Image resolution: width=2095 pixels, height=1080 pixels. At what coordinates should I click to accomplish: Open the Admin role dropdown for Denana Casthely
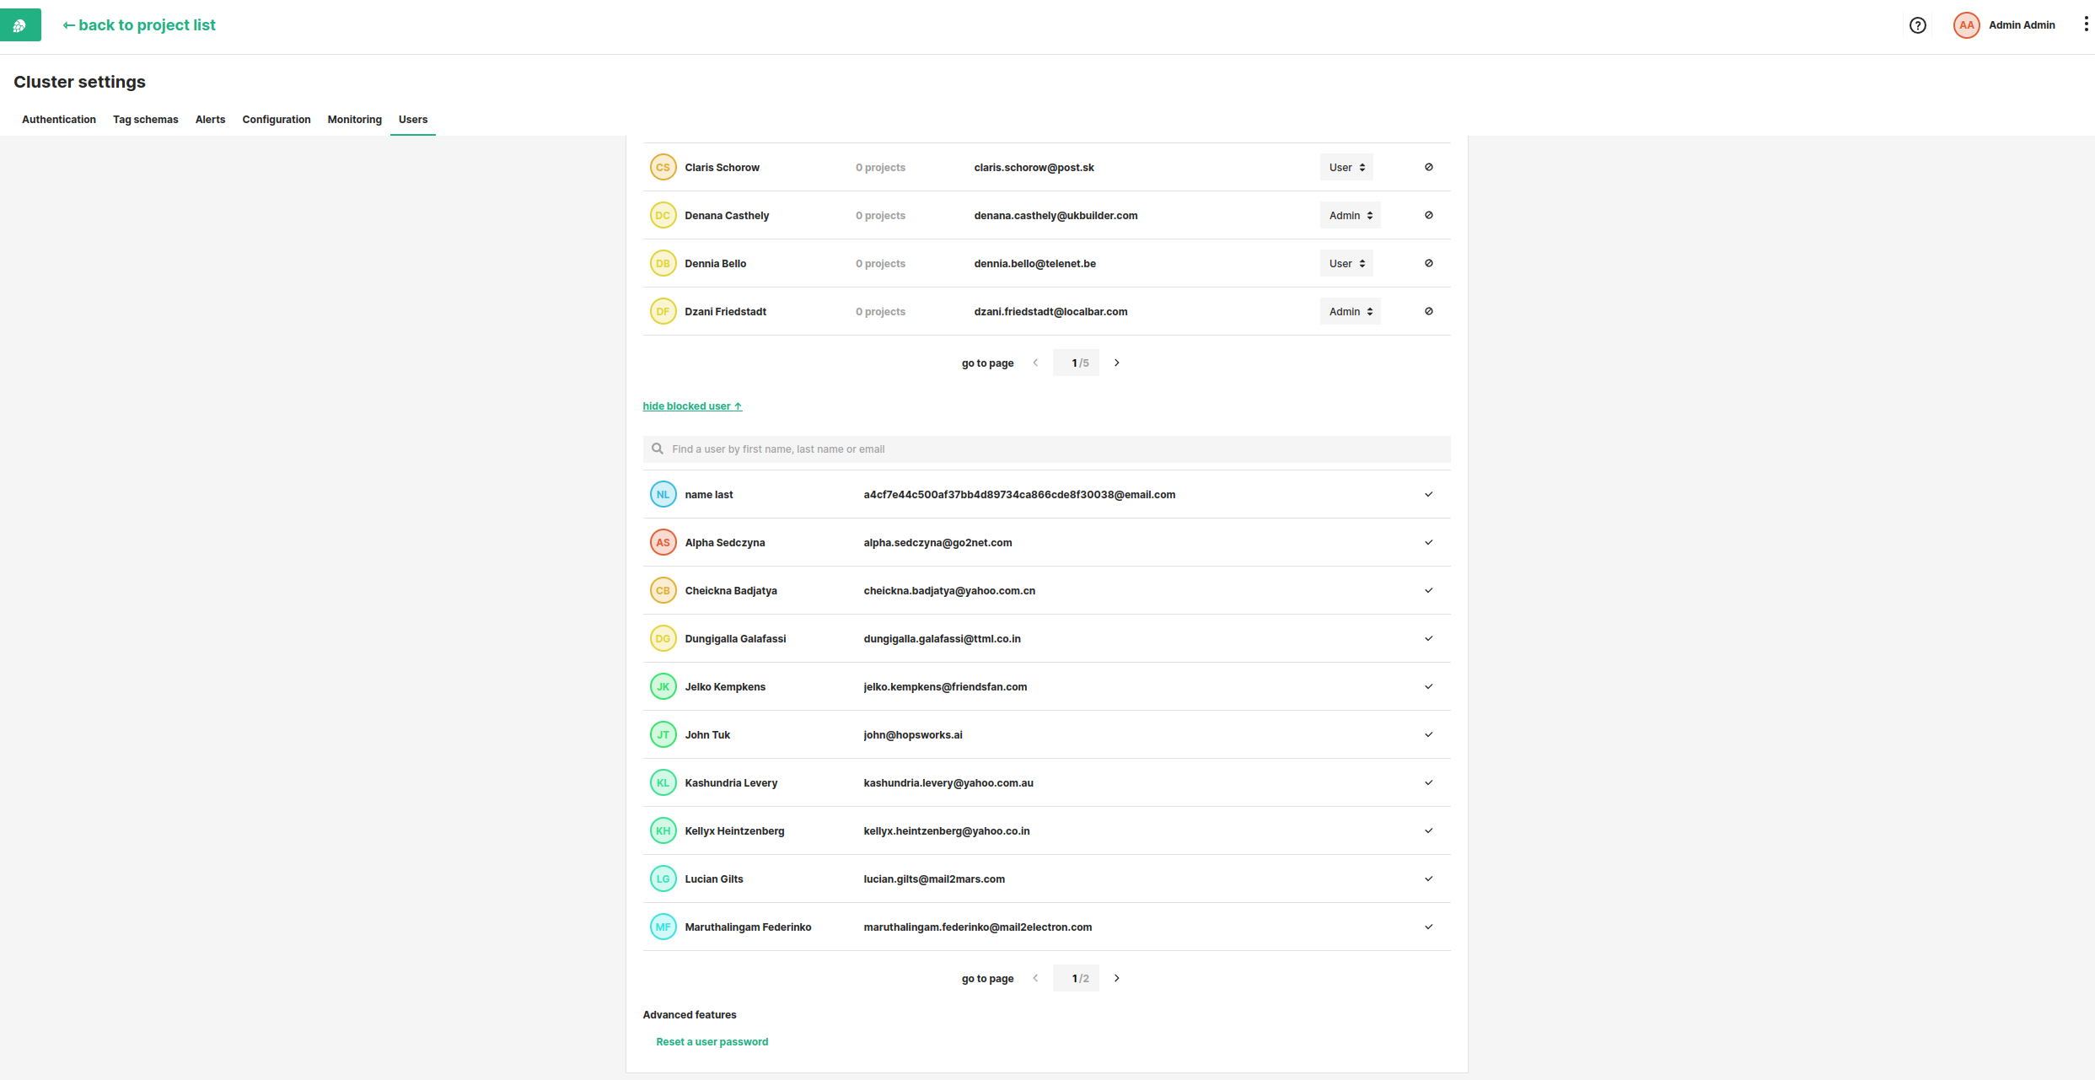(x=1350, y=215)
